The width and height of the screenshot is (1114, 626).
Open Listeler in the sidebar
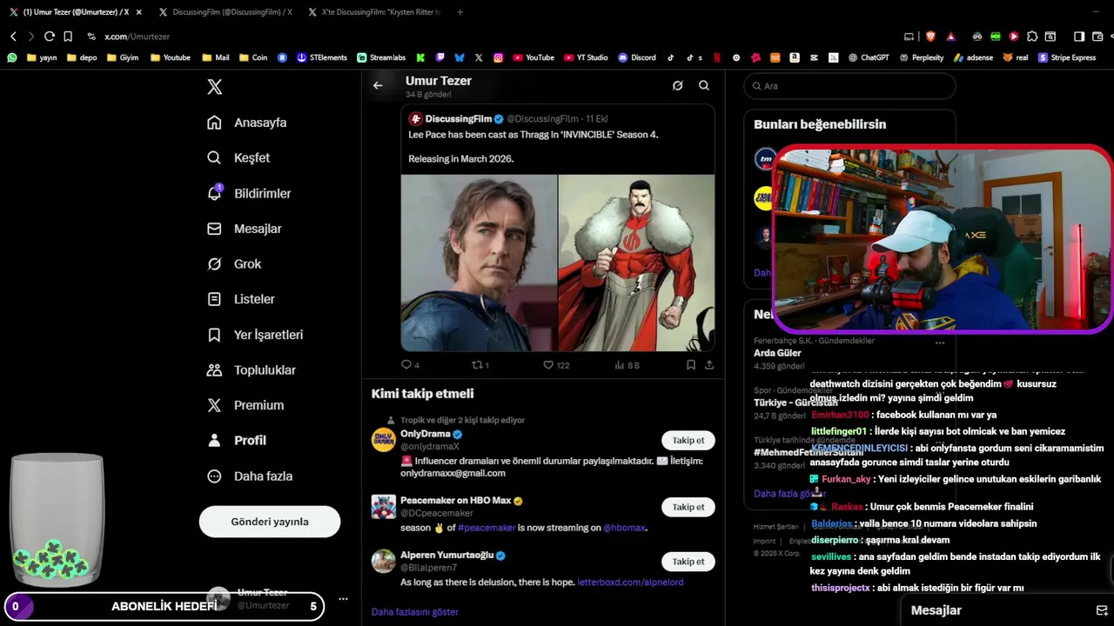pos(241,299)
